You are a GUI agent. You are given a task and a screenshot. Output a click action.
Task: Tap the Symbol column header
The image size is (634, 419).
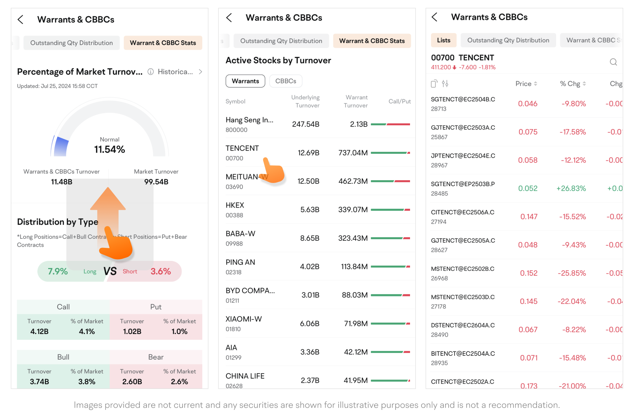click(x=235, y=102)
